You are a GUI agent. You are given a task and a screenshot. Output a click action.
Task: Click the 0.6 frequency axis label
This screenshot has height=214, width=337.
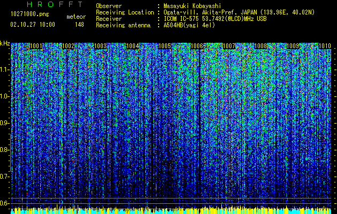(5, 203)
